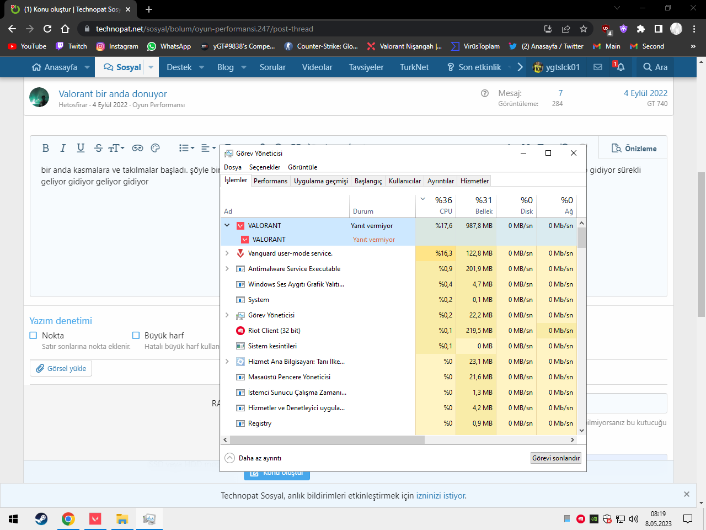Apply italic formatting in the editor
This screenshot has width=706, height=530.
(x=63, y=148)
